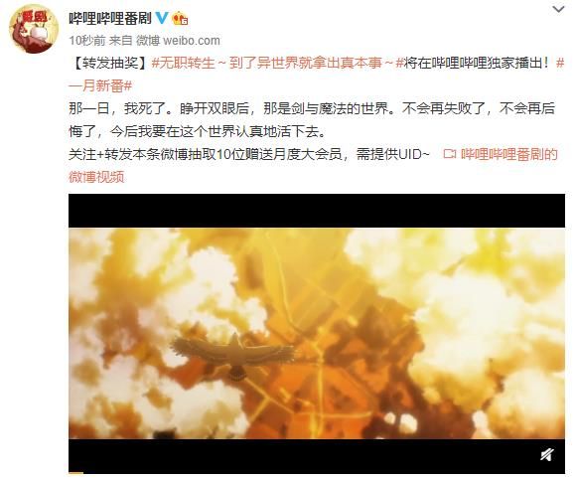Click the 哔哩哔哩番剧 username
Viewport: 576px width, 479px height.
coord(110,18)
